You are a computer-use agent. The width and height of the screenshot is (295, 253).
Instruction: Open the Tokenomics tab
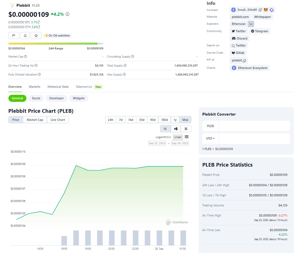(x=84, y=87)
